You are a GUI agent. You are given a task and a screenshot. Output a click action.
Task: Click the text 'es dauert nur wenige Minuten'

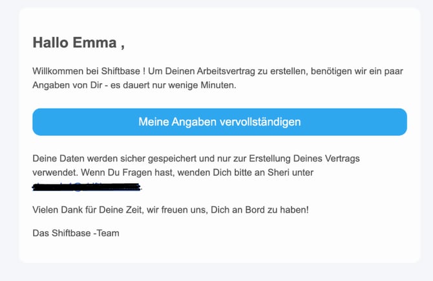click(x=173, y=85)
